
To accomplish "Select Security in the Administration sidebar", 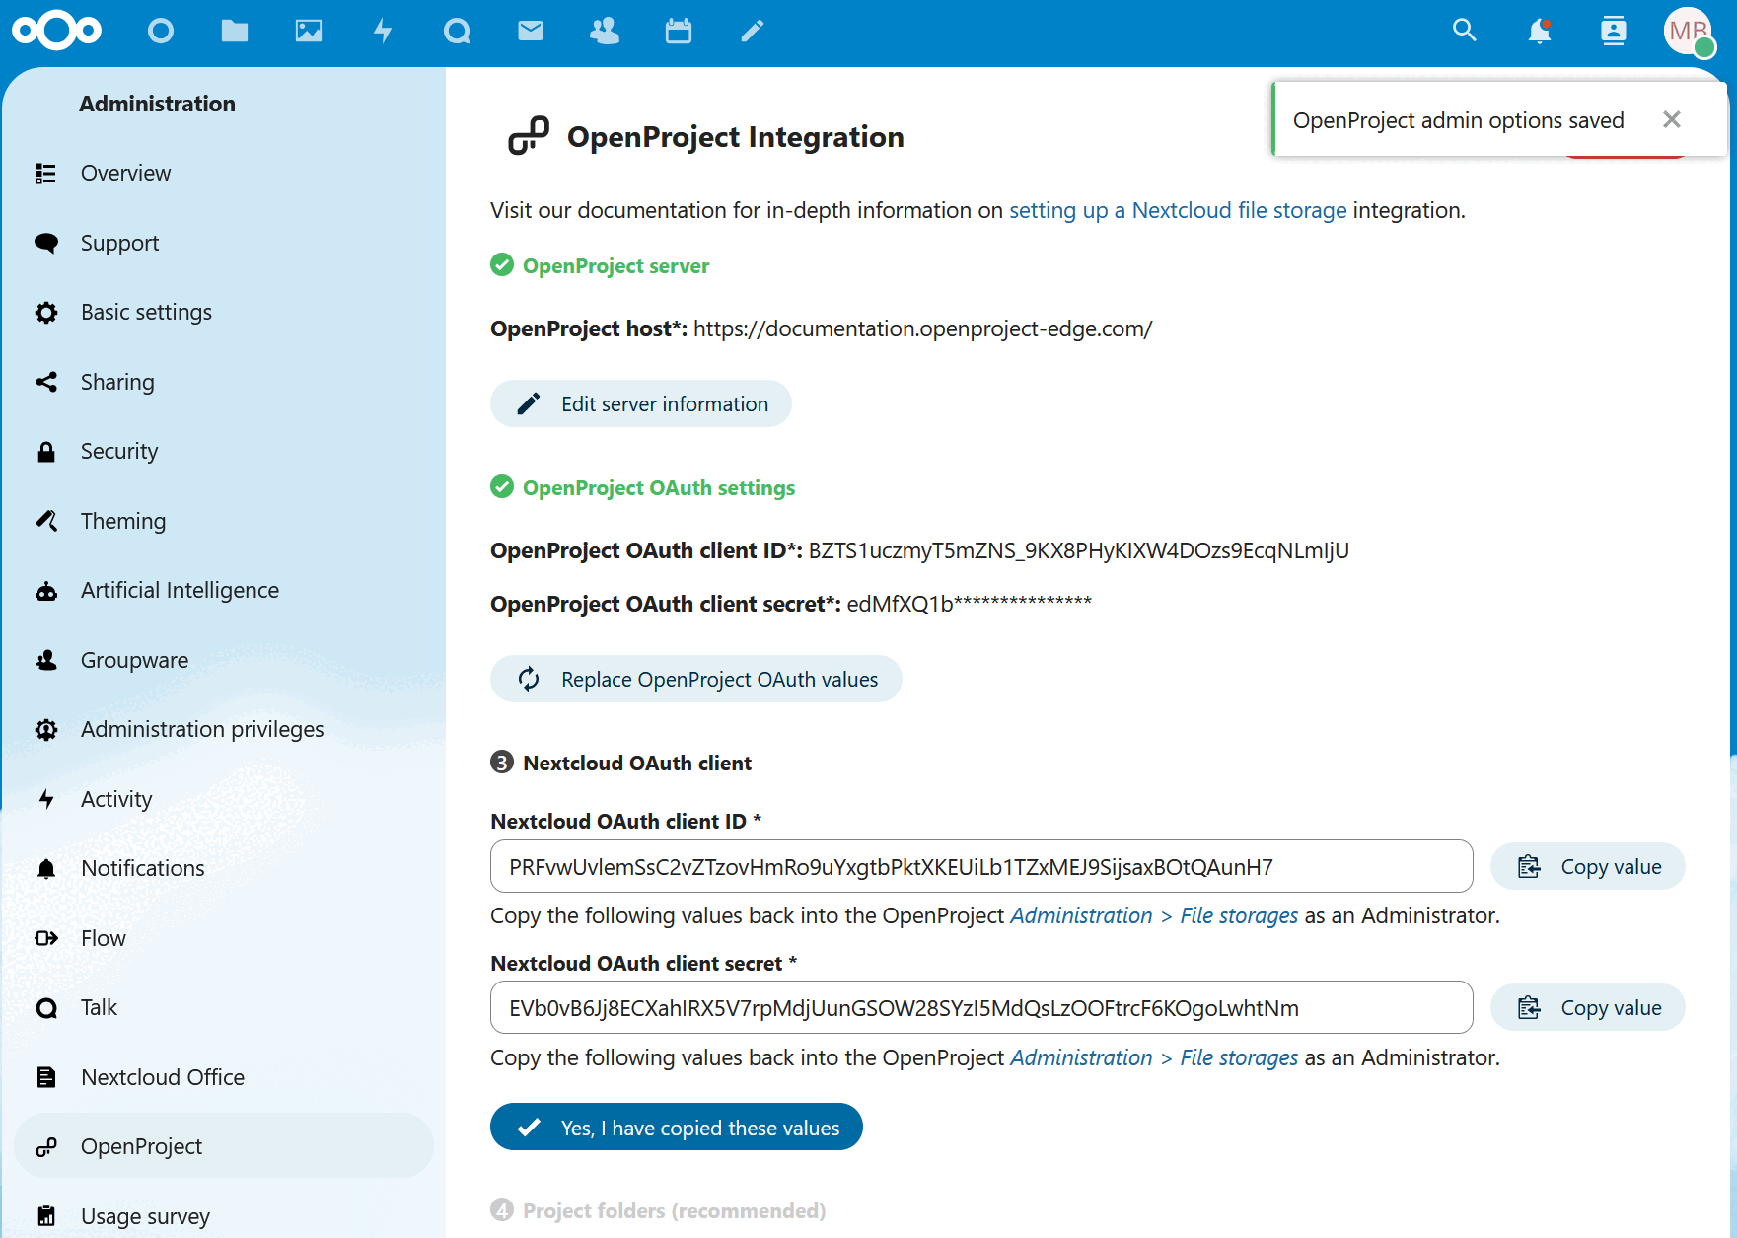I will [119, 451].
